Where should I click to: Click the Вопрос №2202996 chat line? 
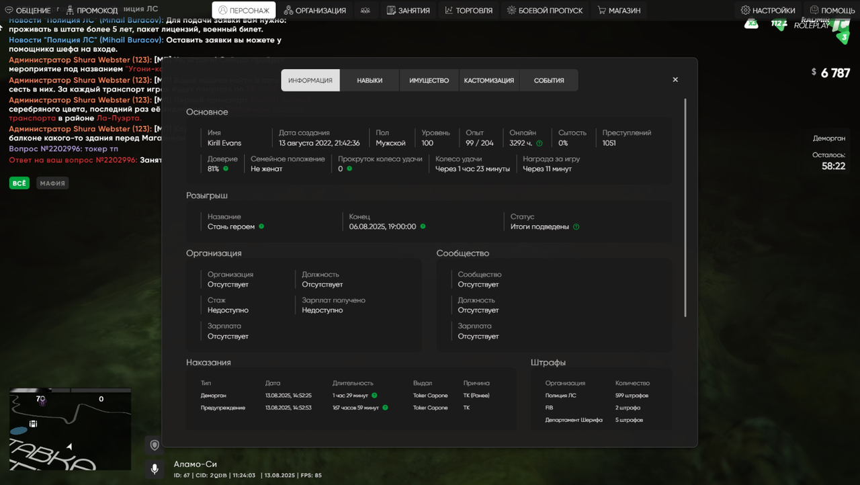[64, 148]
